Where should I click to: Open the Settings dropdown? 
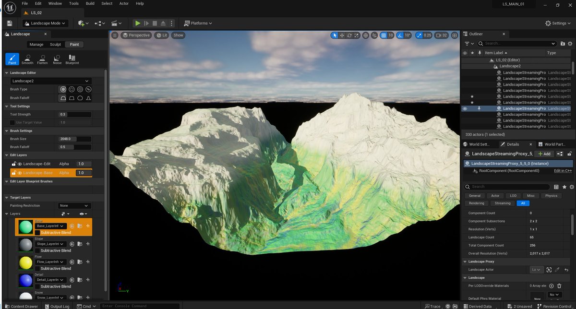tap(559, 23)
